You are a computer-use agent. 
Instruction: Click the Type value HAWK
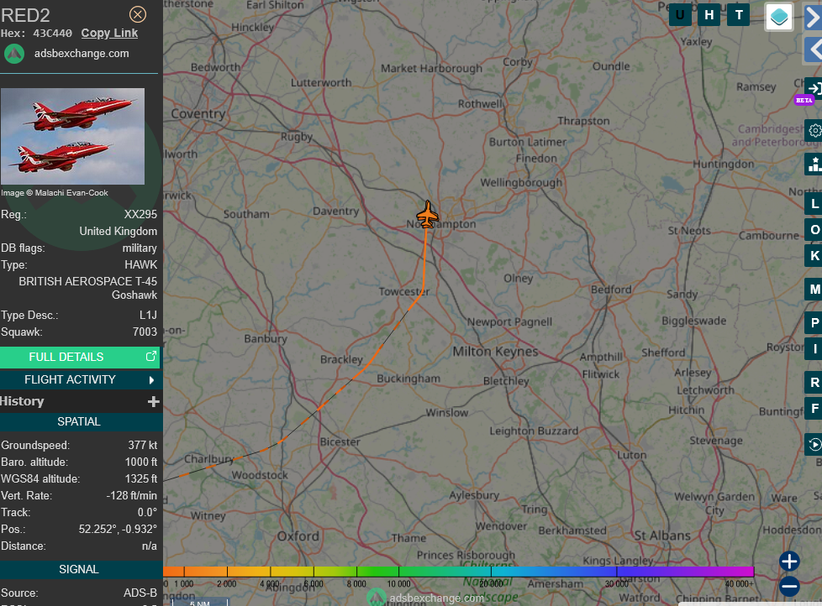pyautogui.click(x=141, y=264)
